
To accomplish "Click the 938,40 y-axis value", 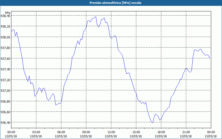I will point(5,16).
